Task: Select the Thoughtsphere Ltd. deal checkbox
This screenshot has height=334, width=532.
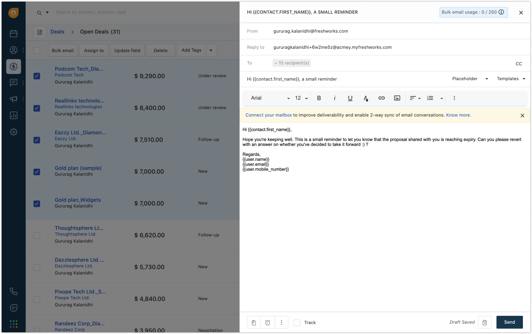Action: click(37, 236)
